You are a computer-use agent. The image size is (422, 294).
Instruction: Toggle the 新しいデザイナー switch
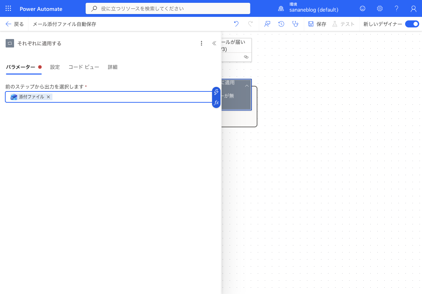pos(412,24)
